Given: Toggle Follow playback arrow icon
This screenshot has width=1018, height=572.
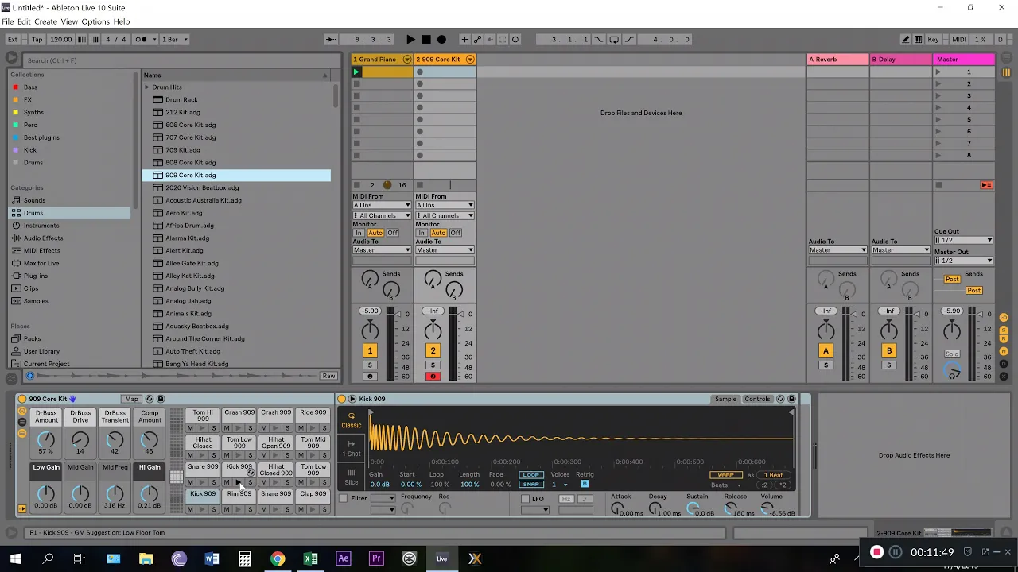Looking at the screenshot, I should (x=331, y=39).
